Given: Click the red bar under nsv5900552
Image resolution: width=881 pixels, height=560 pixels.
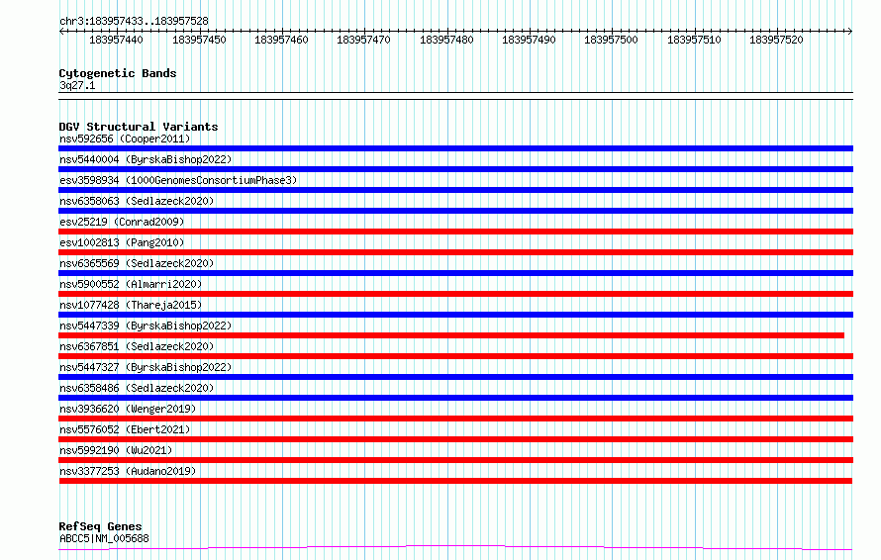Looking at the screenshot, I should click(x=455, y=294).
